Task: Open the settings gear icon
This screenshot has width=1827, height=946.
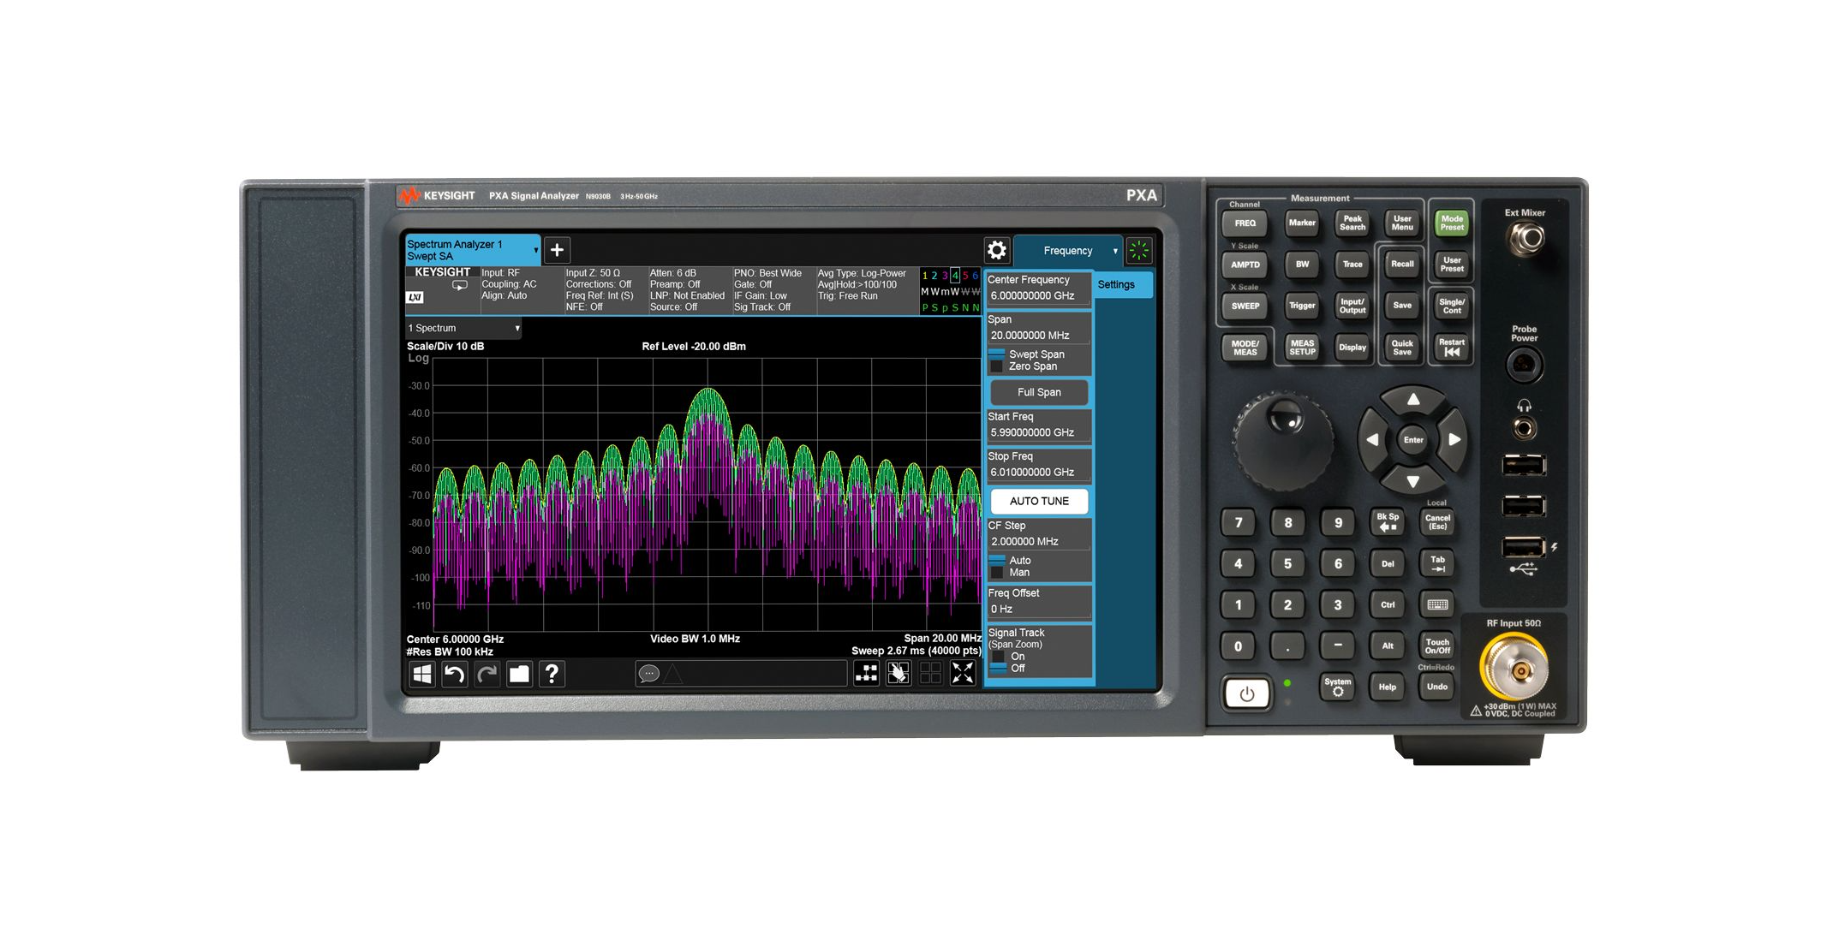Action: [x=997, y=250]
